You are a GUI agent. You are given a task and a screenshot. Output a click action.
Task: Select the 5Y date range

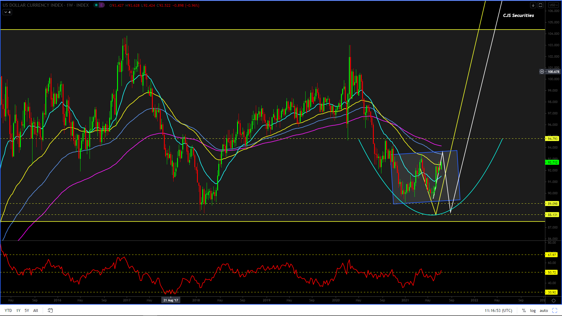point(27,310)
